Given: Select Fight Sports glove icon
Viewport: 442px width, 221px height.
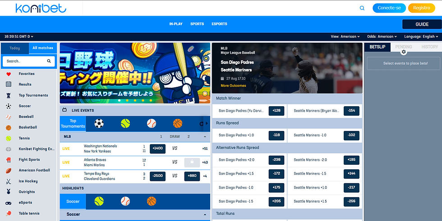Looking at the screenshot, I should 9,160.
